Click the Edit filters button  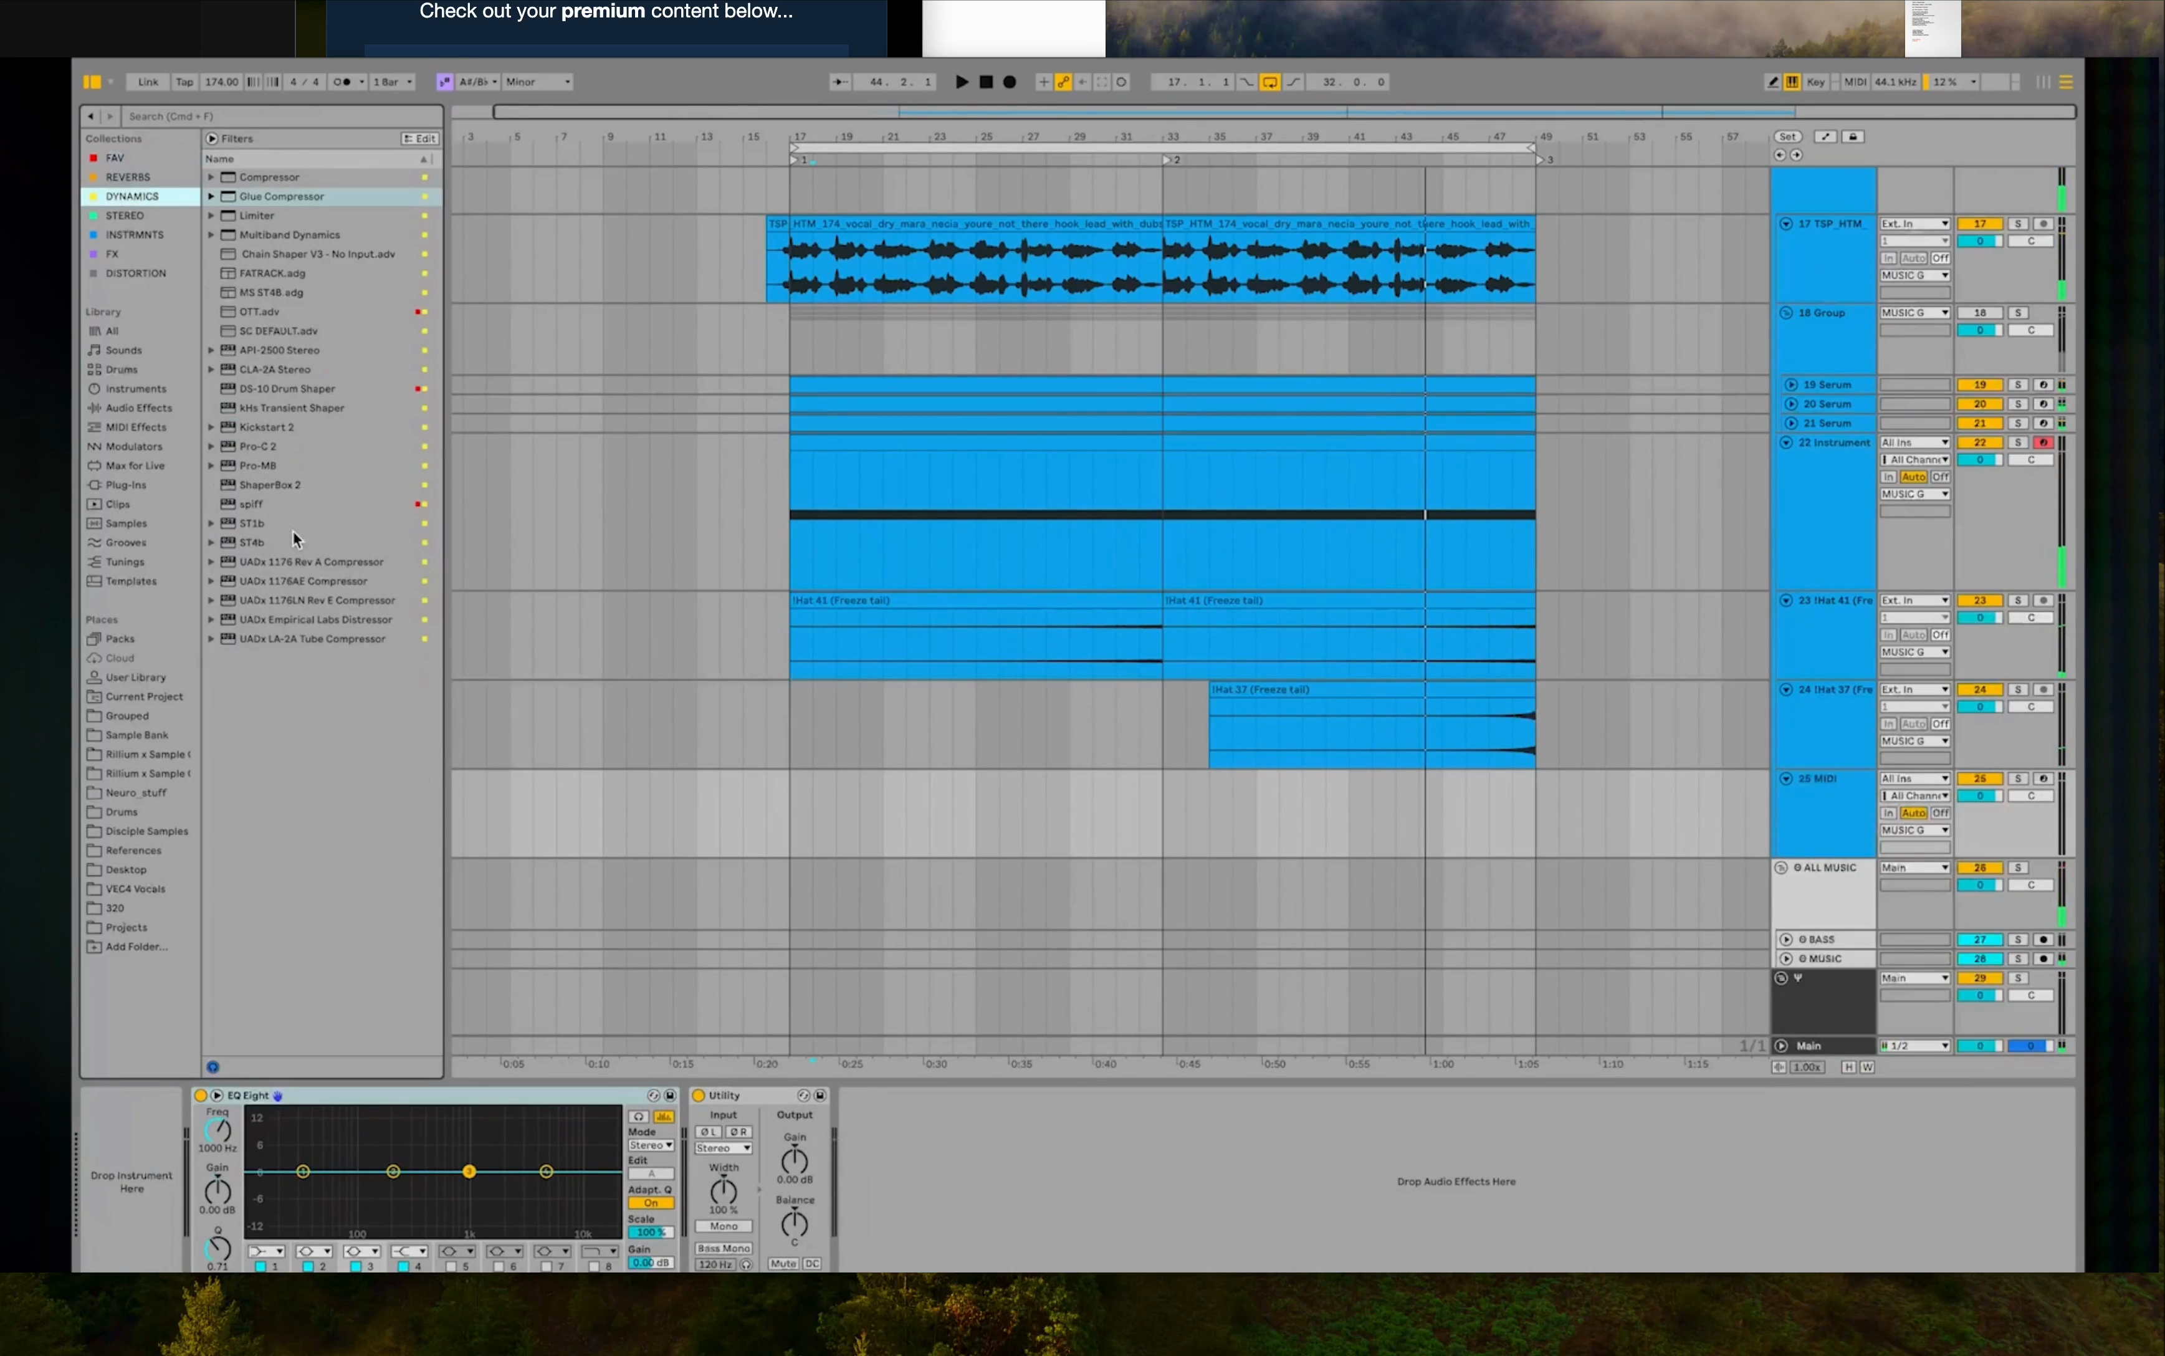[420, 138]
